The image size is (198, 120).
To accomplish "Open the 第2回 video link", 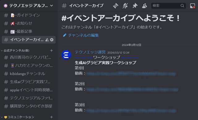I will click(132, 89).
